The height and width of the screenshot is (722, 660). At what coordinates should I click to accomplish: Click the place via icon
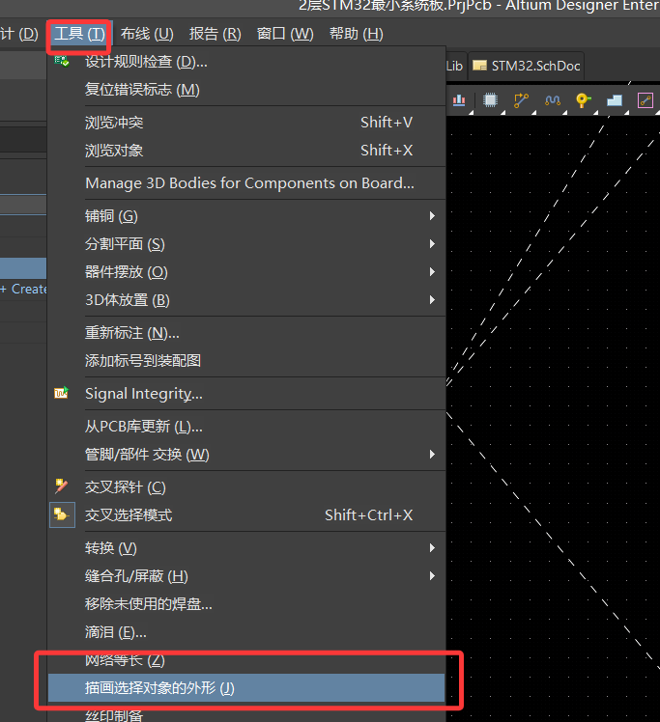coord(584,100)
